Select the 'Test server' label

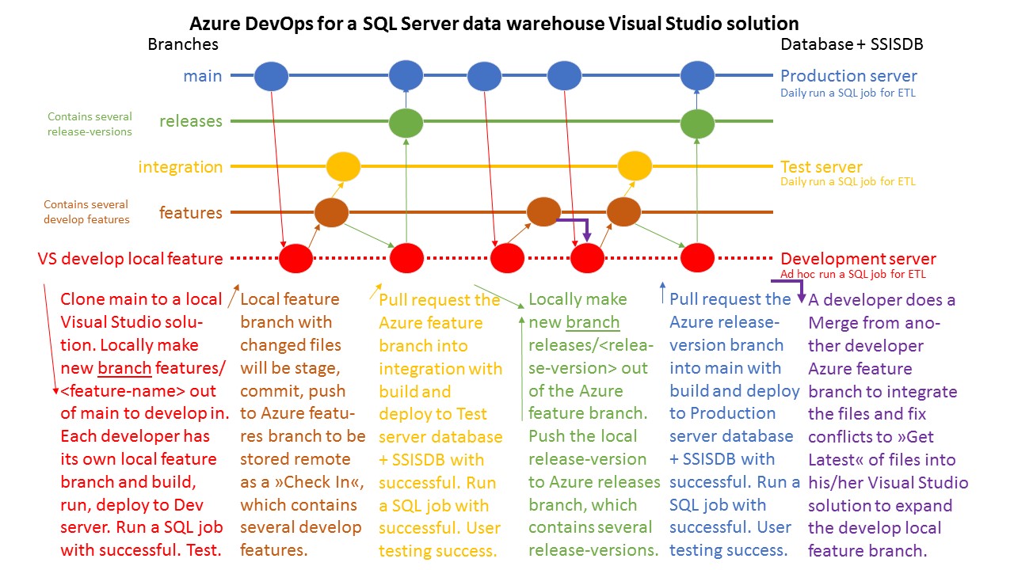(x=821, y=167)
